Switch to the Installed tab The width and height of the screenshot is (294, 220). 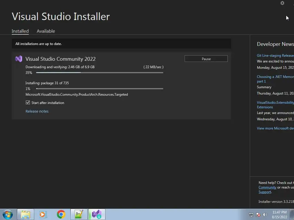coord(20,31)
